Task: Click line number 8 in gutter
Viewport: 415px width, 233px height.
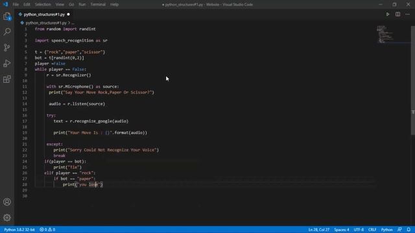Action: click(x=26, y=69)
